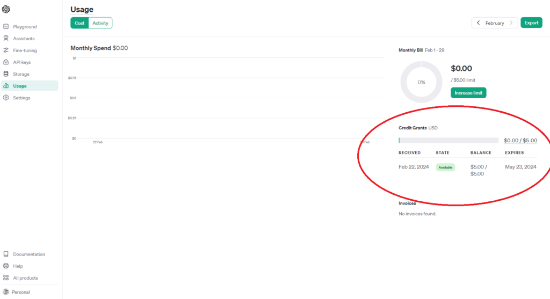Switch to the Activity tab
The width and height of the screenshot is (550, 299).
[x=100, y=23]
